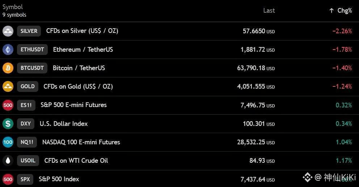Click the red 500 icon beside SPX
Viewport: 359px width, 187px height.
point(8,179)
